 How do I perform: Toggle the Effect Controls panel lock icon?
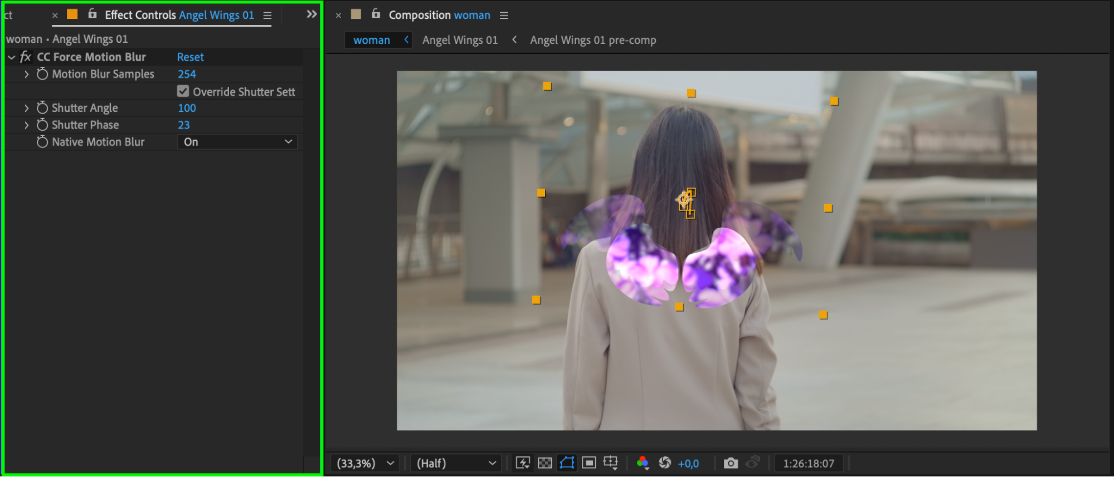pos(93,14)
